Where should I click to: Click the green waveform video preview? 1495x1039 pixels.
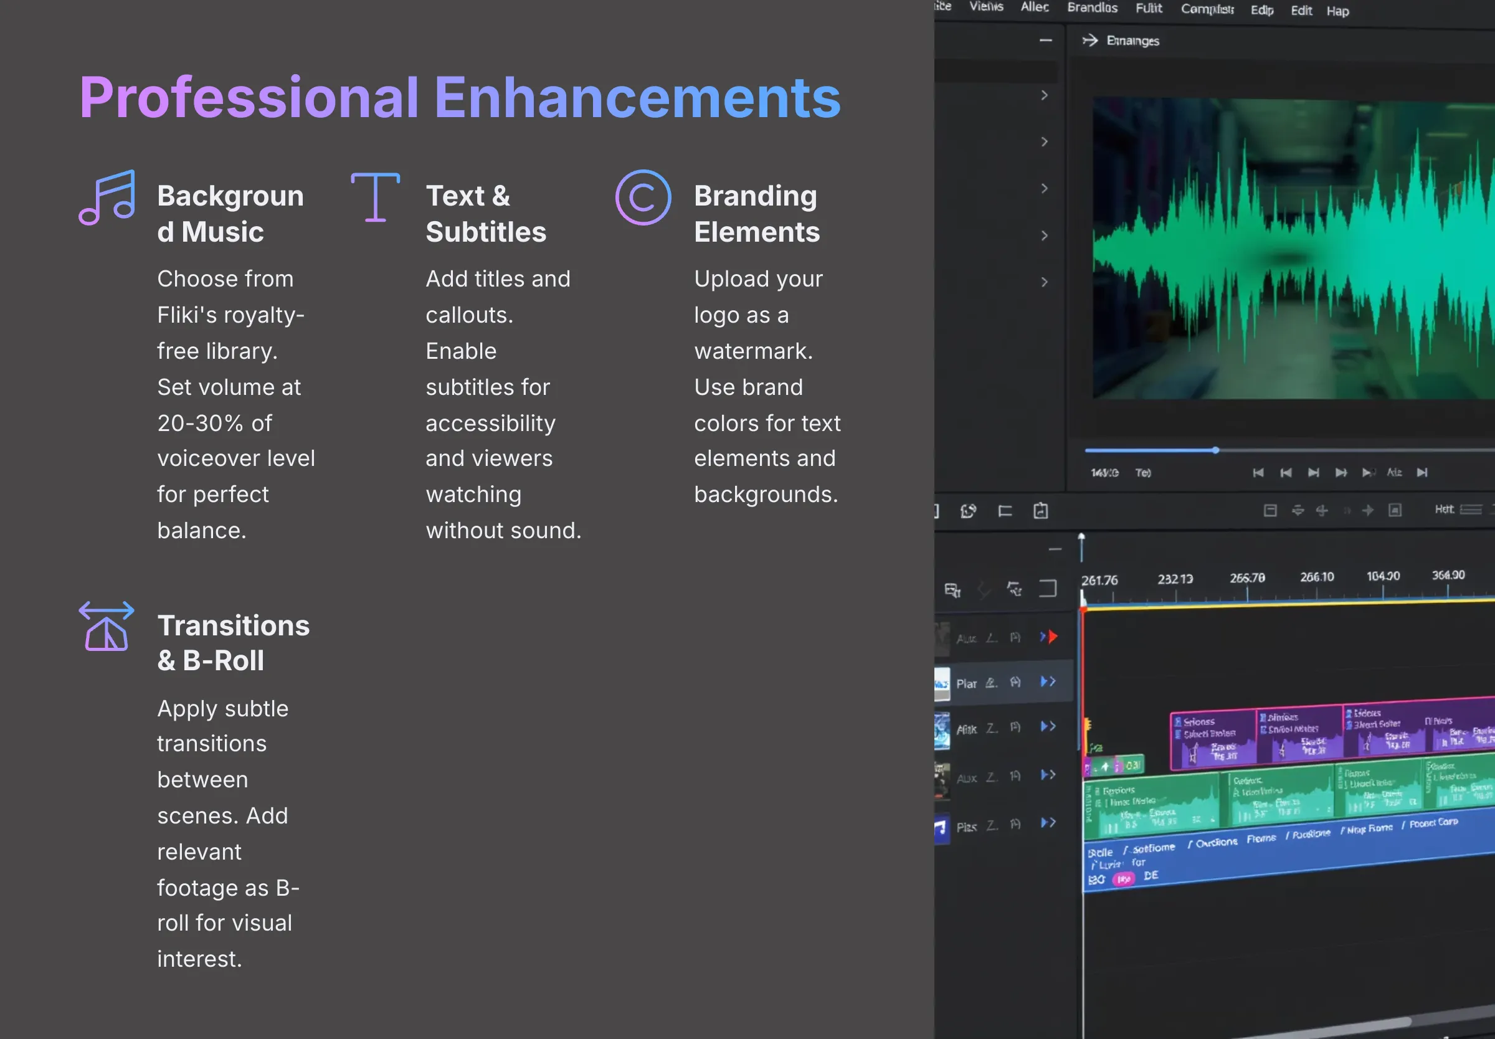[x=1293, y=249]
